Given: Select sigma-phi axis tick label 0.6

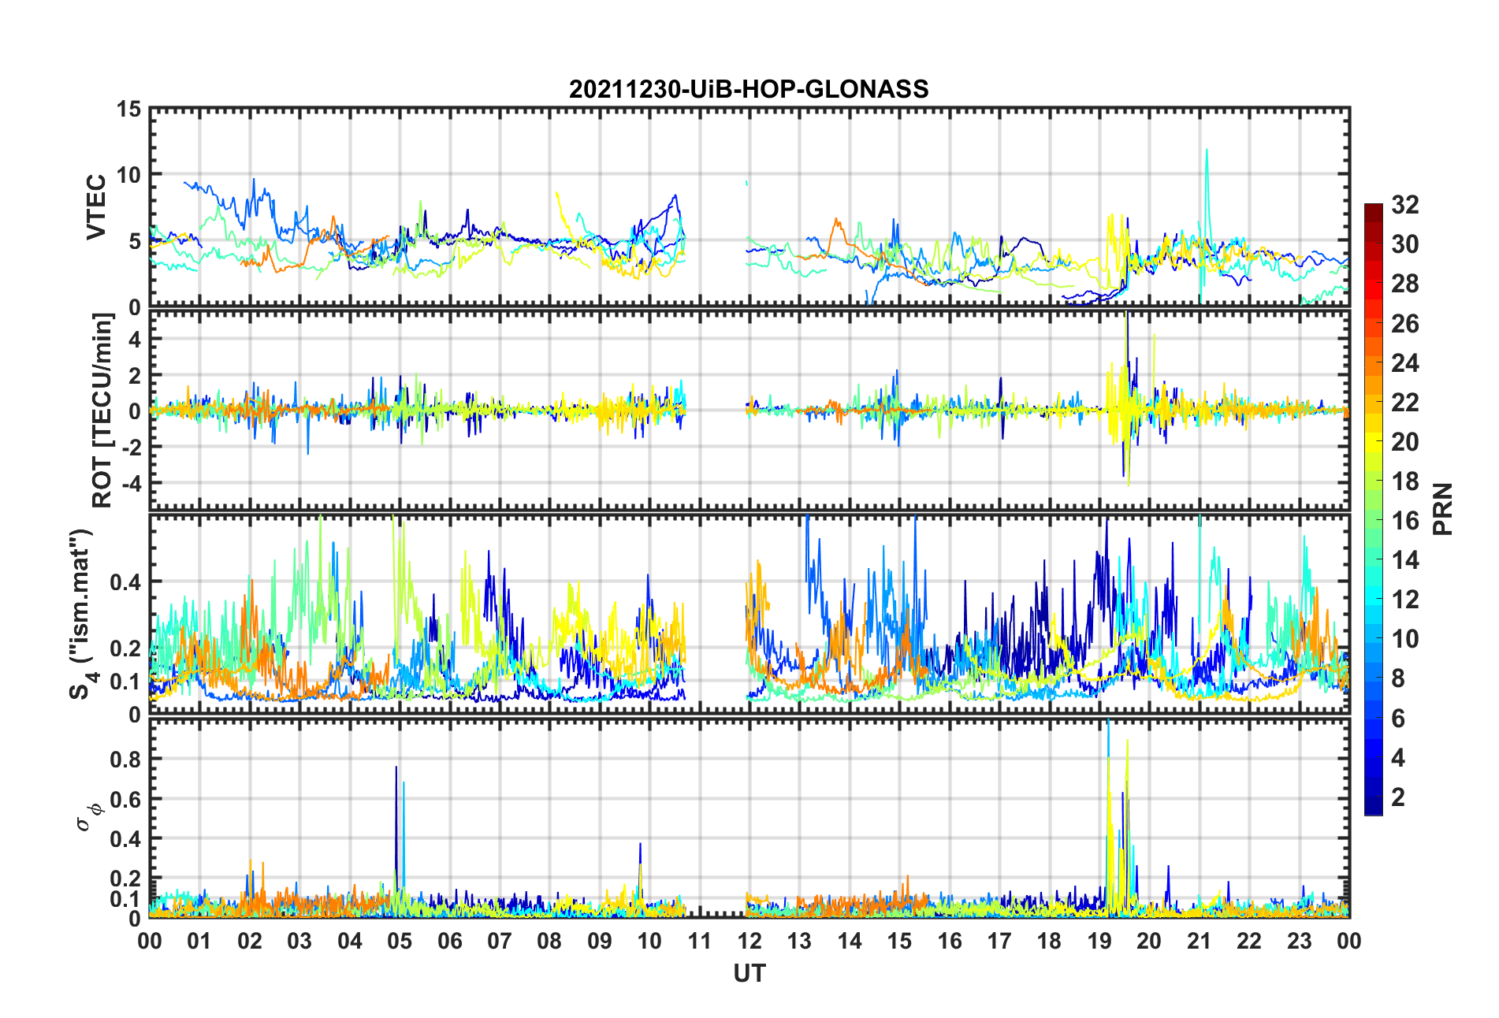Looking at the screenshot, I should pos(125,799).
